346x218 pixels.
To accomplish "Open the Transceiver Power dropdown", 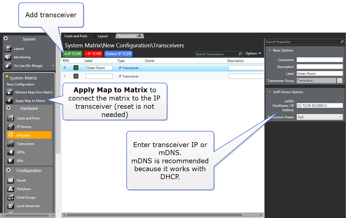I will [x=320, y=117].
